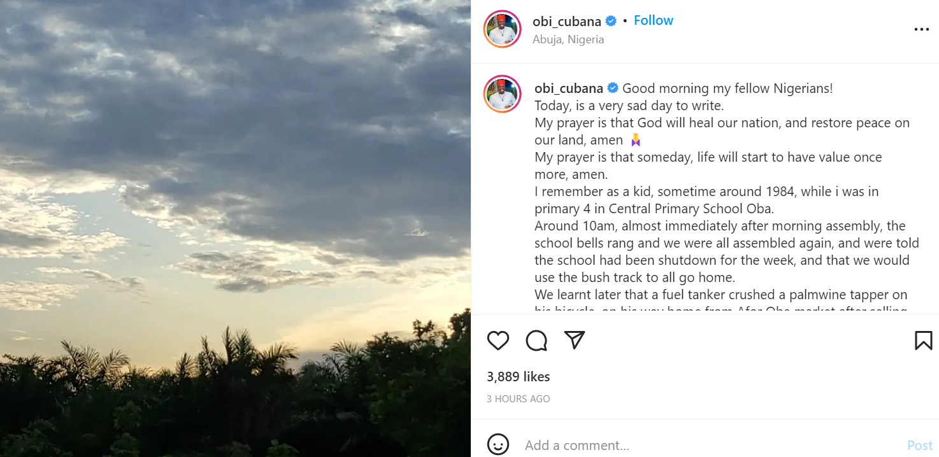Click the verified badge in caption
939x457 pixels.
click(612, 88)
